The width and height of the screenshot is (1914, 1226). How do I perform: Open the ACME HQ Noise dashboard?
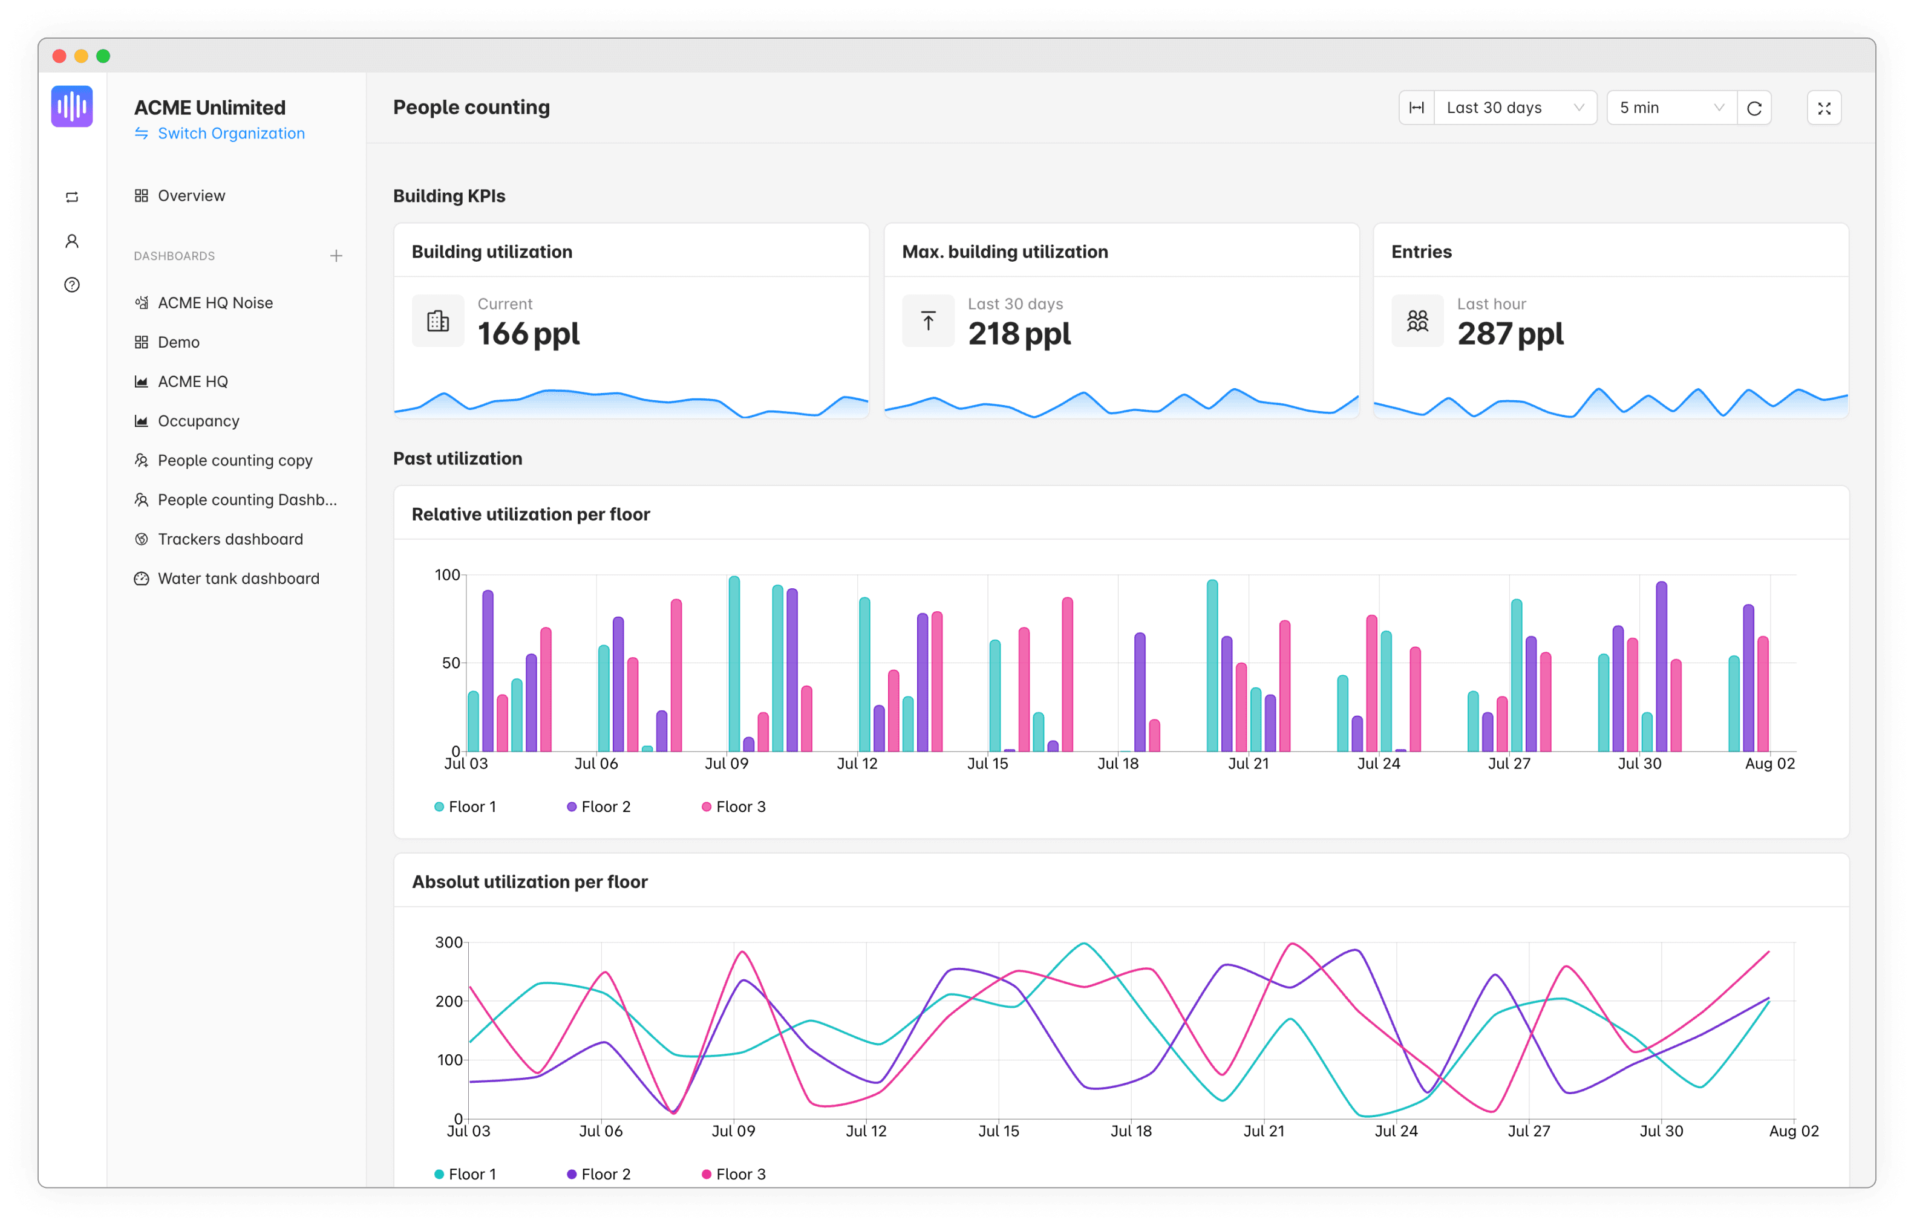coord(215,302)
